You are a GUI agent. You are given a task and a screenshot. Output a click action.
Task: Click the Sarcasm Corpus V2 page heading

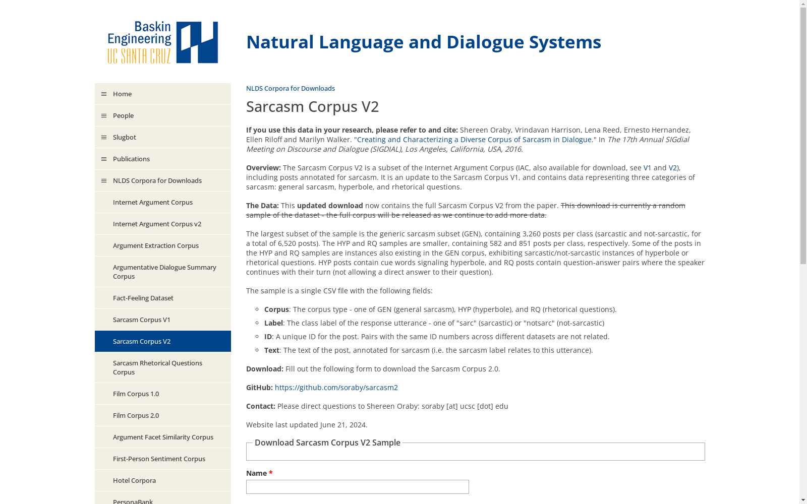coord(312,107)
